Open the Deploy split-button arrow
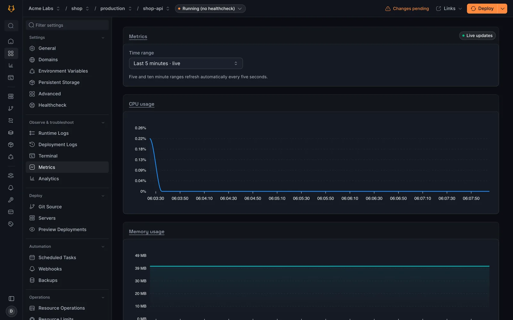 pyautogui.click(x=502, y=9)
